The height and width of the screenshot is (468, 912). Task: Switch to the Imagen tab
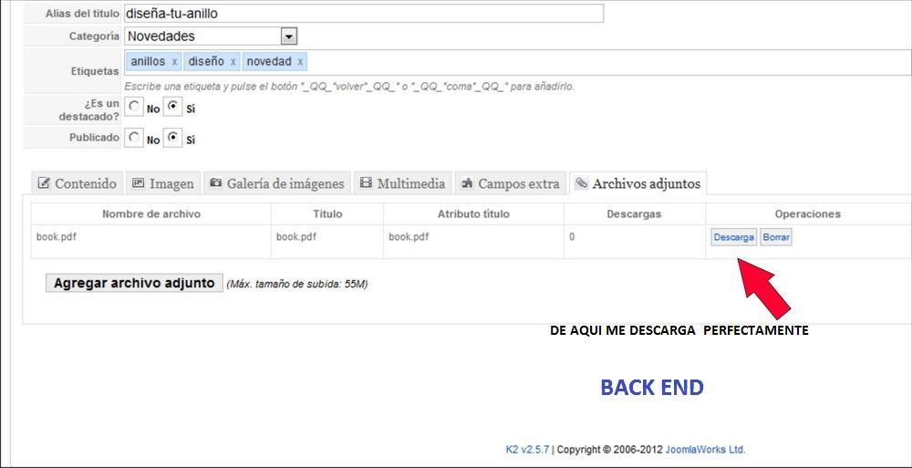163,183
